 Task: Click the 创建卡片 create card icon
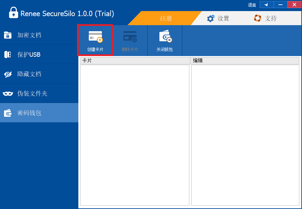point(96,37)
